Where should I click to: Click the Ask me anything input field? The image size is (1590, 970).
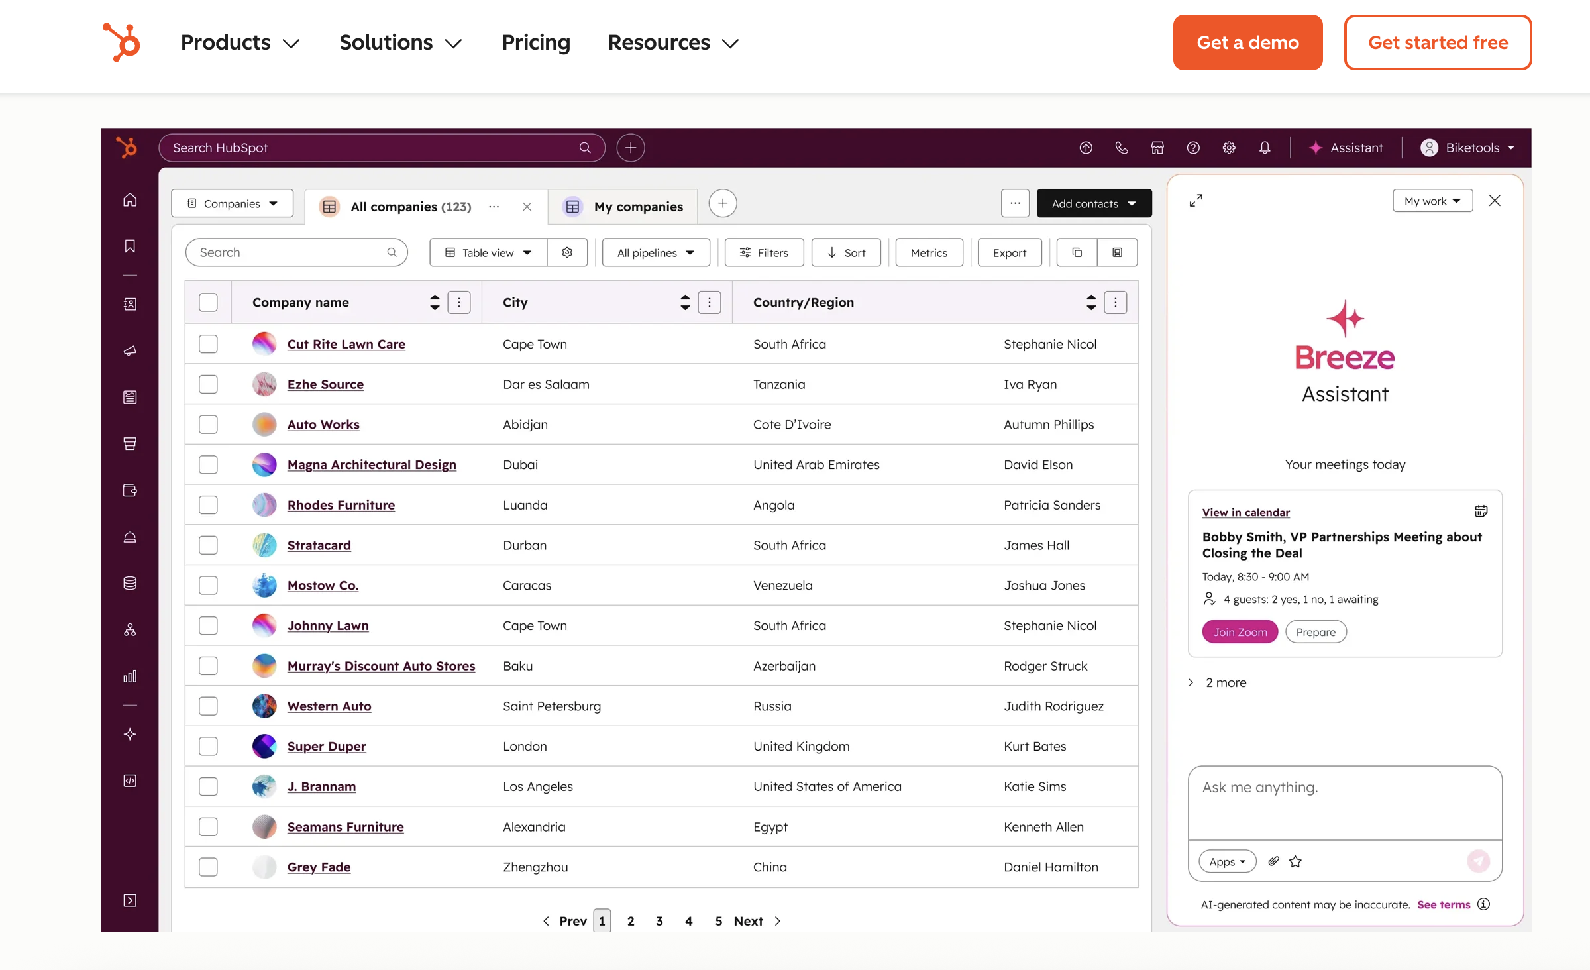pyautogui.click(x=1344, y=802)
